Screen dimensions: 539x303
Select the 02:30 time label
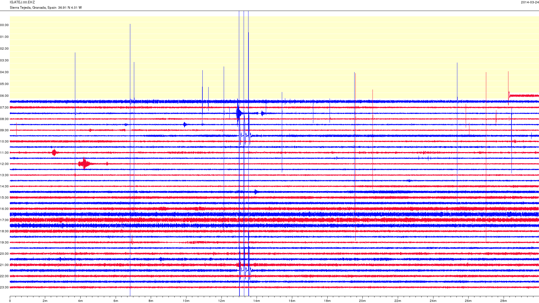tap(4, 49)
